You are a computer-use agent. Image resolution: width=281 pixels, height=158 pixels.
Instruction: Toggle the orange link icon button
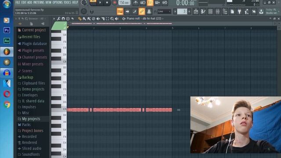click(x=141, y=11)
